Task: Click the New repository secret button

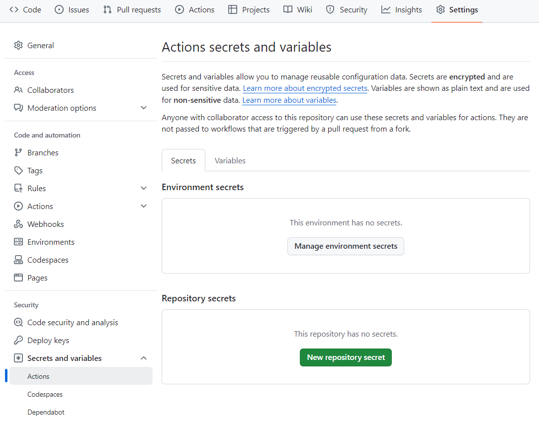Action: [x=346, y=357]
